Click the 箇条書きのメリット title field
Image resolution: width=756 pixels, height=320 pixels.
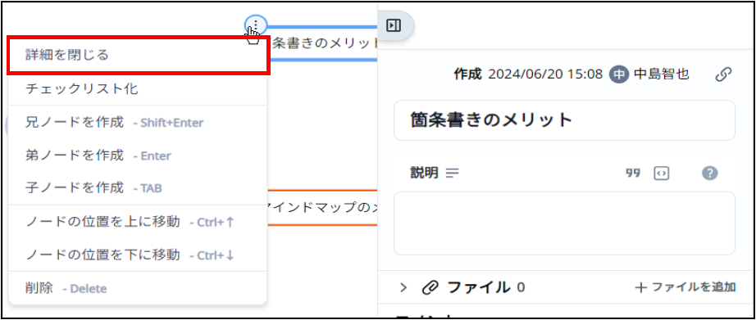[x=565, y=120]
